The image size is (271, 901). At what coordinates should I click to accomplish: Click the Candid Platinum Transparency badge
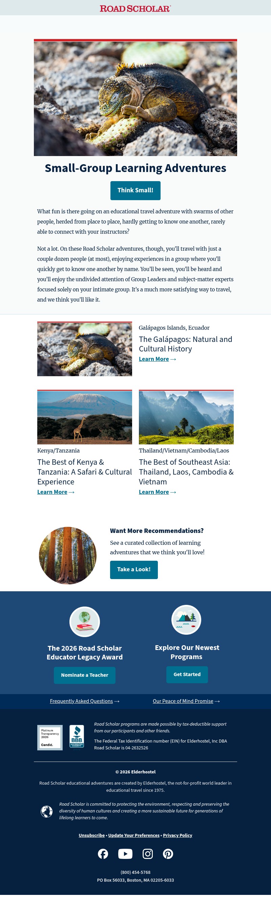pos(50,737)
